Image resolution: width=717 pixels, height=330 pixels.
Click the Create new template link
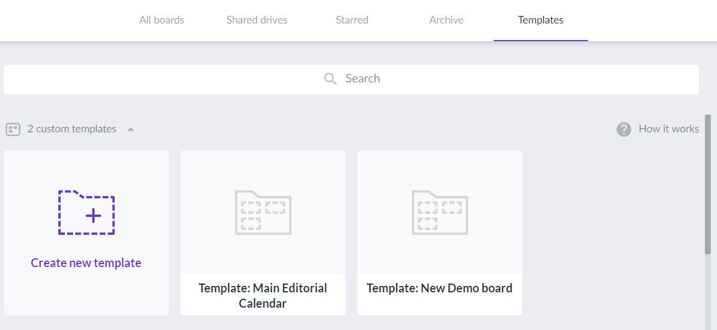click(86, 263)
